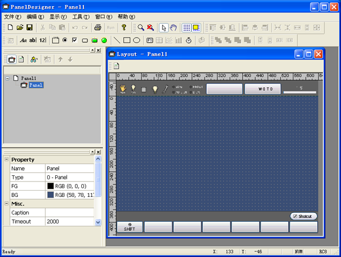Select the checkbox component tool

pyautogui.click(x=74, y=40)
